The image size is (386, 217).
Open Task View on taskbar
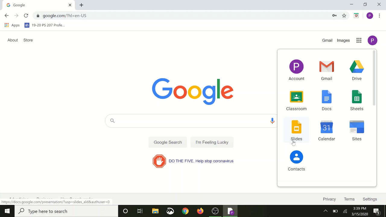point(140,211)
